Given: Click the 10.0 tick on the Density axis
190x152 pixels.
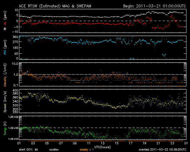Looking at the screenshot, I should [x=15, y=64].
